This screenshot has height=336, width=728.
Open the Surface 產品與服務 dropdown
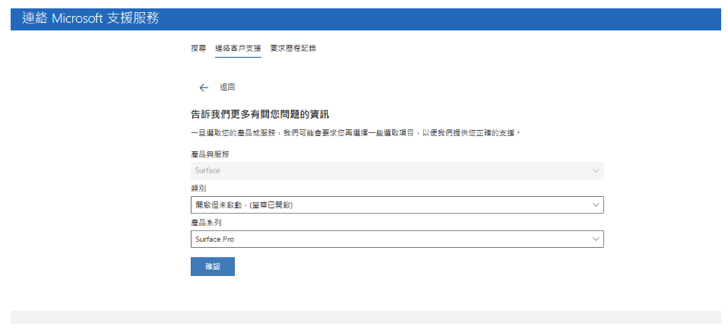(x=397, y=170)
